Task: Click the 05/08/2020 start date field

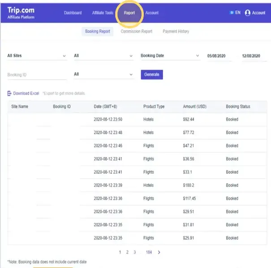Action: tap(216, 56)
